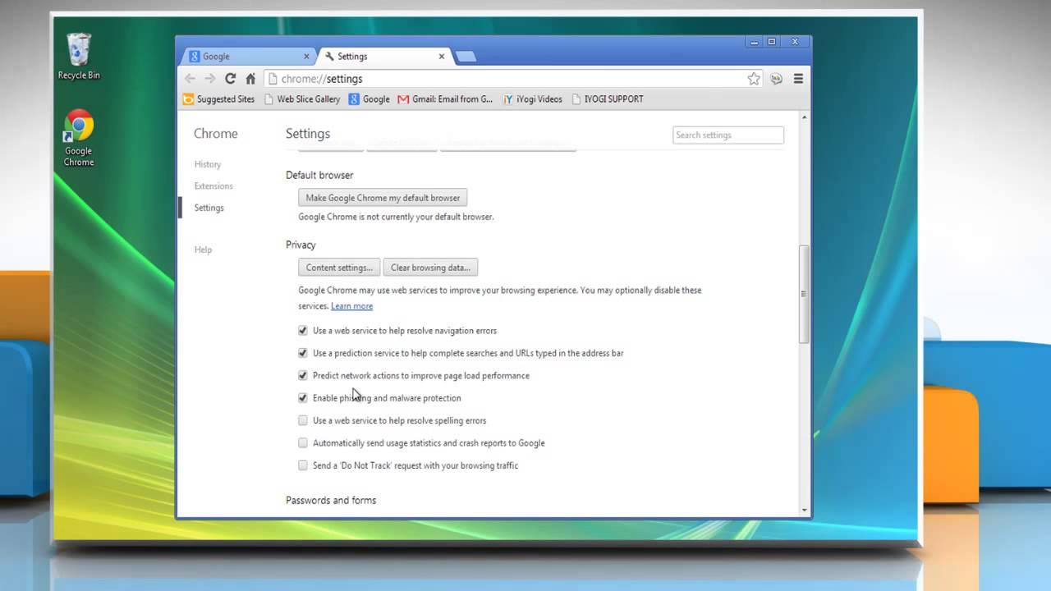Bookmark this page with the star

click(x=754, y=79)
